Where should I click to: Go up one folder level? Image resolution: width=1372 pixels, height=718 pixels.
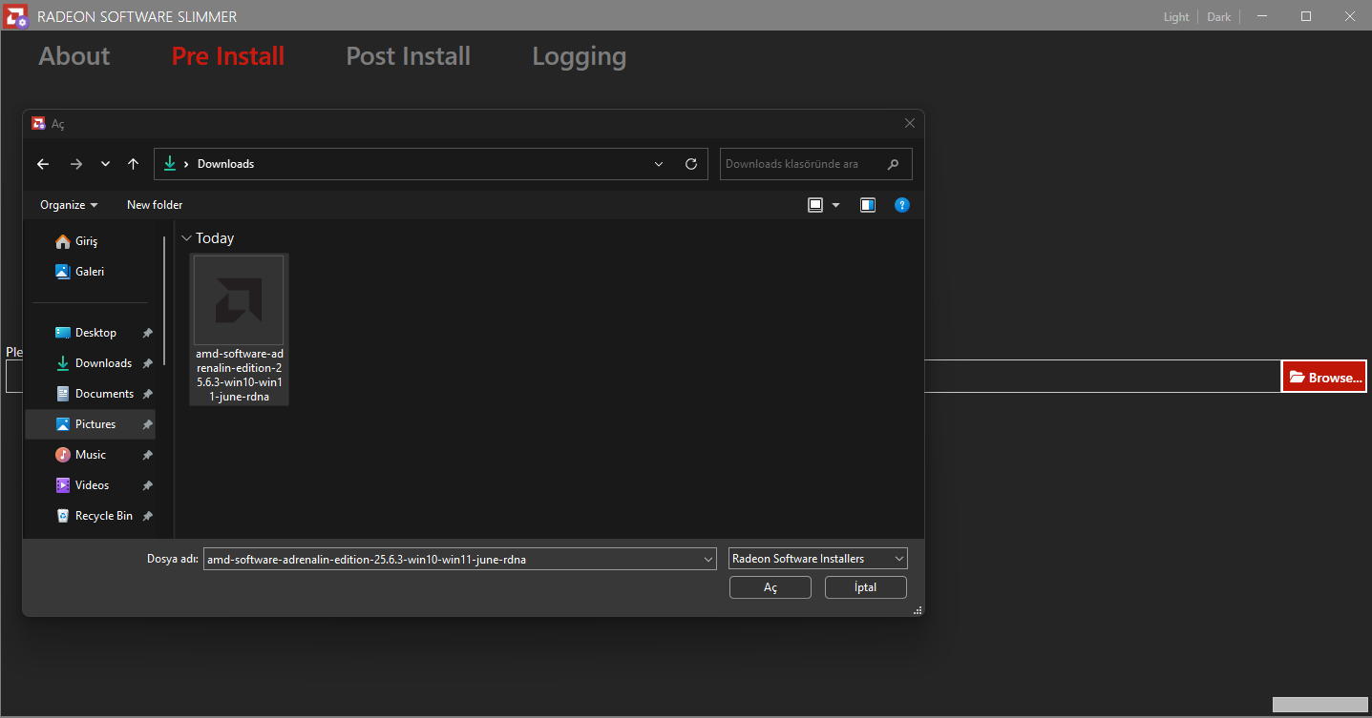(x=133, y=164)
